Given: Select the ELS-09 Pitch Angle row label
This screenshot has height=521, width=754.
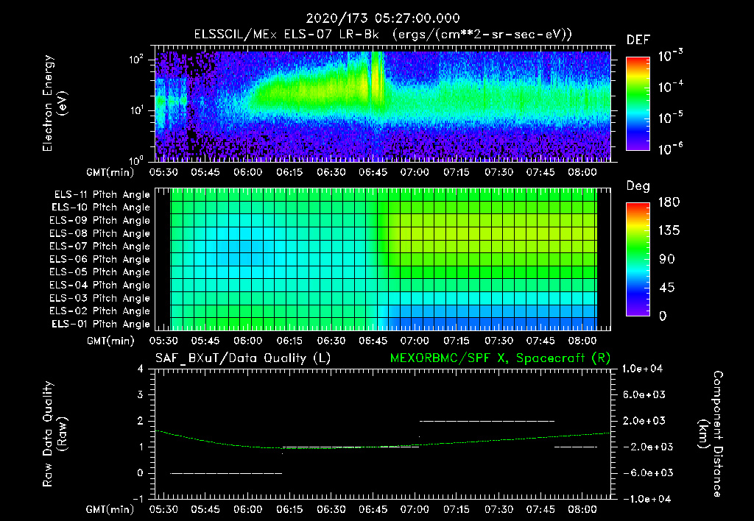Looking at the screenshot, I should click(100, 221).
